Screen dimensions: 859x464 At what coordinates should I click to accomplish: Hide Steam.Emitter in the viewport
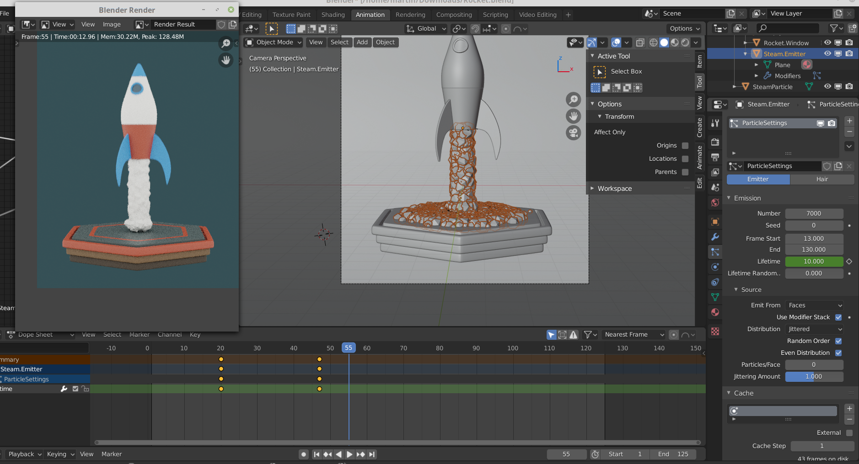(827, 54)
